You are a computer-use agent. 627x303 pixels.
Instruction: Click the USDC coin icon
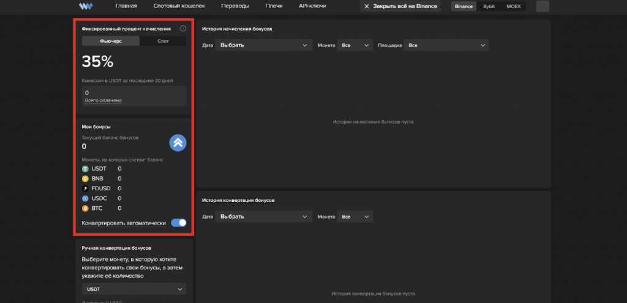tap(86, 198)
